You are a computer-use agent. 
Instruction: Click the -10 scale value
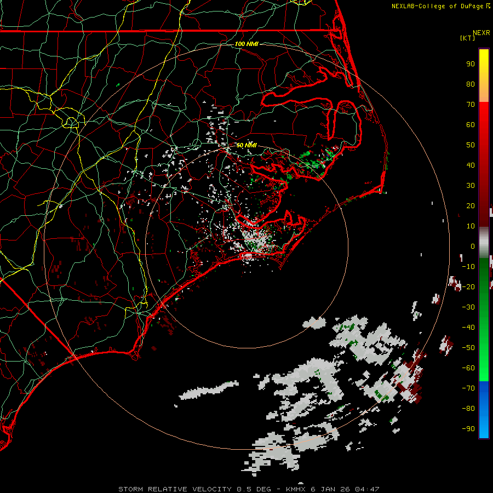468,267
